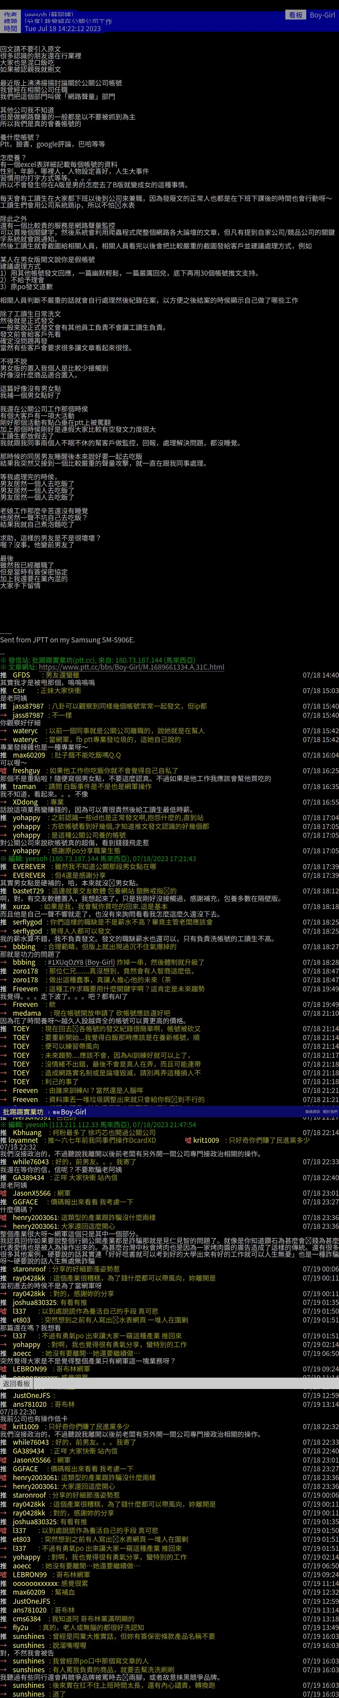339x1698 pixels.
Task: Click username loyamnet in the comments
Action: [x=23, y=1140]
